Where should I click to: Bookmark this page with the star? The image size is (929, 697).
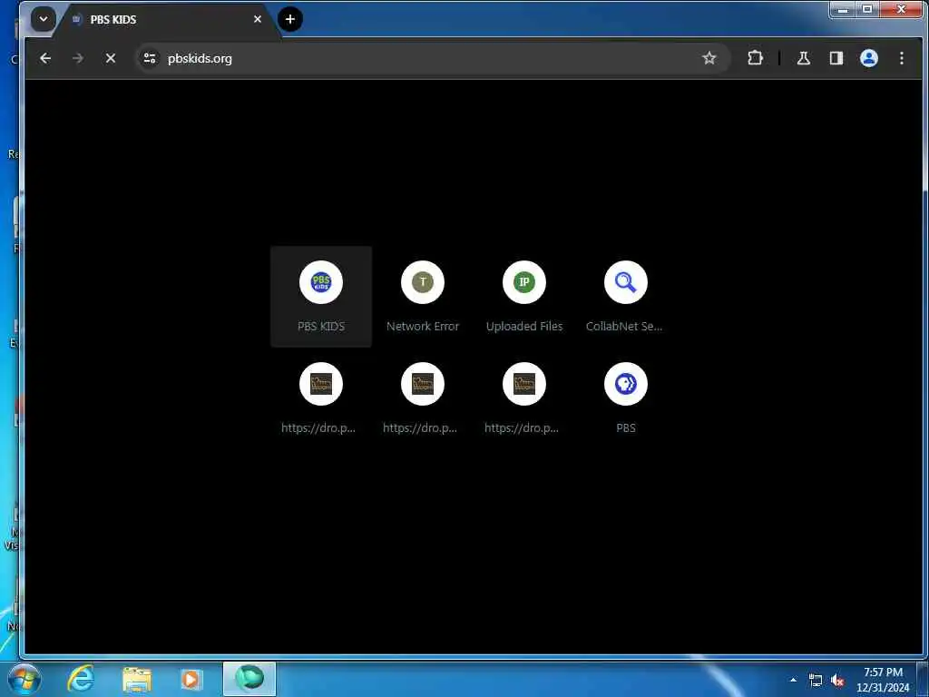[709, 58]
